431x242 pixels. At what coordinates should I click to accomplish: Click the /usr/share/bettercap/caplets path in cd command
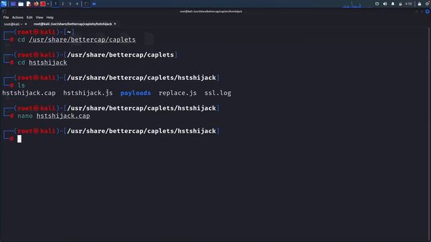tap(82, 40)
